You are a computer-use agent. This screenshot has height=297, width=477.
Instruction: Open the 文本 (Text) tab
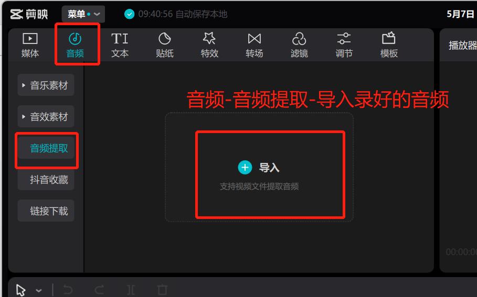(x=120, y=46)
